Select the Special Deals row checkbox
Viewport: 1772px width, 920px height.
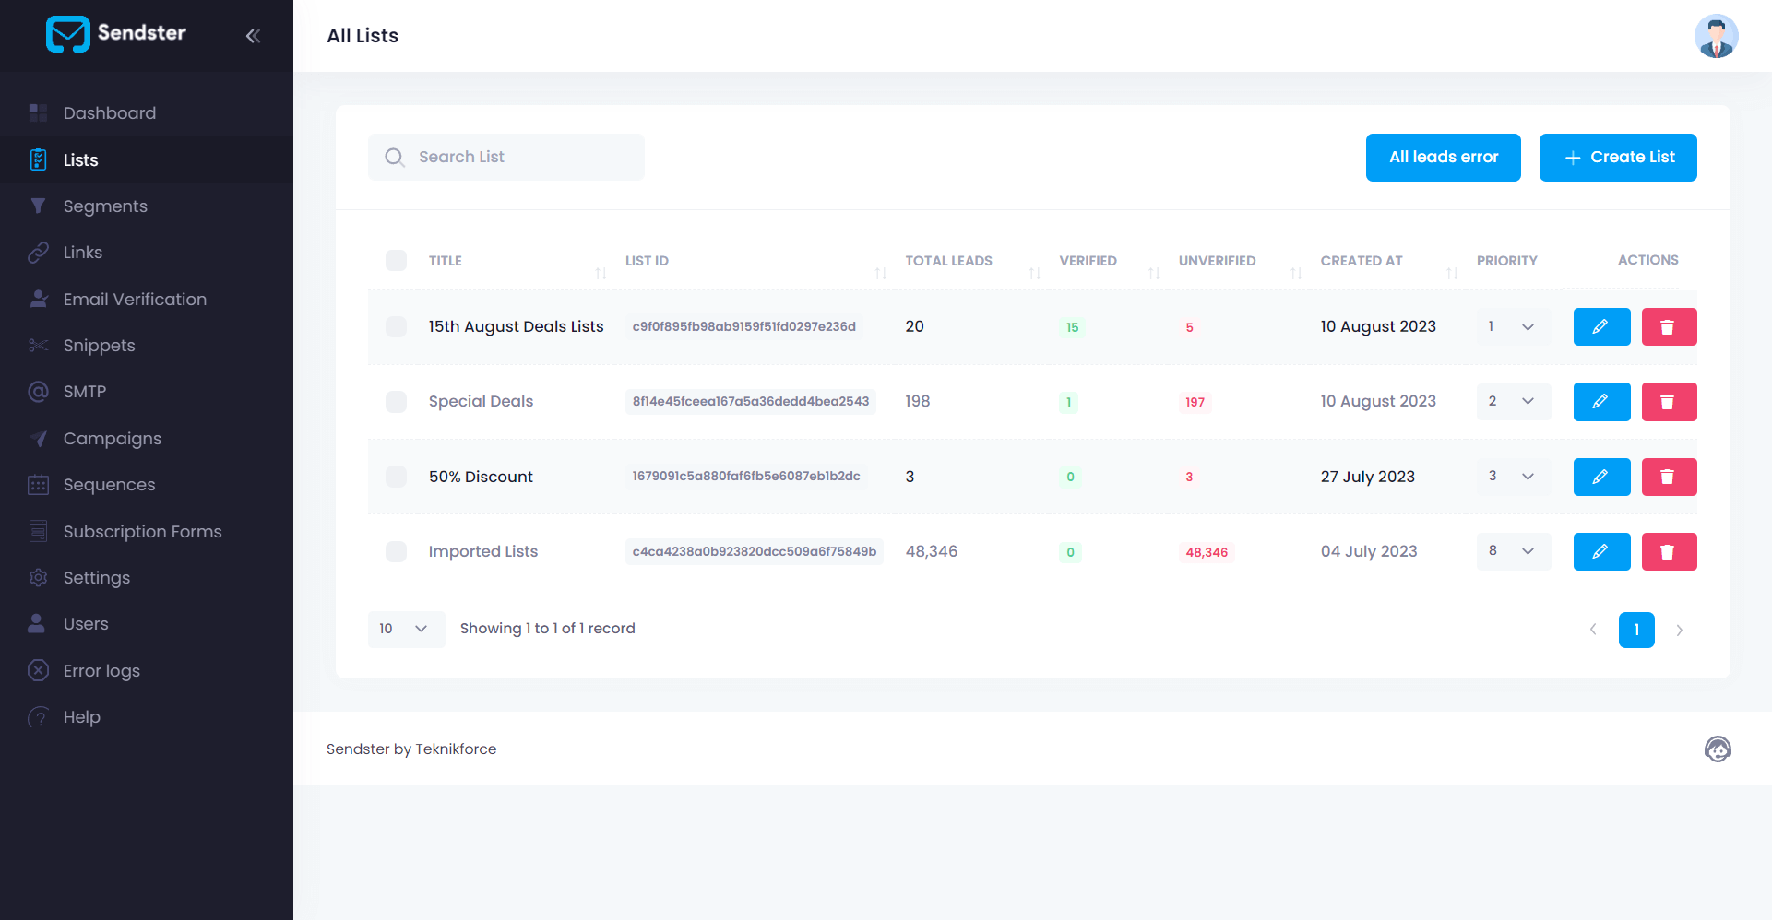click(x=396, y=402)
